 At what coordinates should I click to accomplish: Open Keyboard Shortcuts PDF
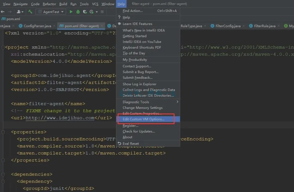click(148, 47)
